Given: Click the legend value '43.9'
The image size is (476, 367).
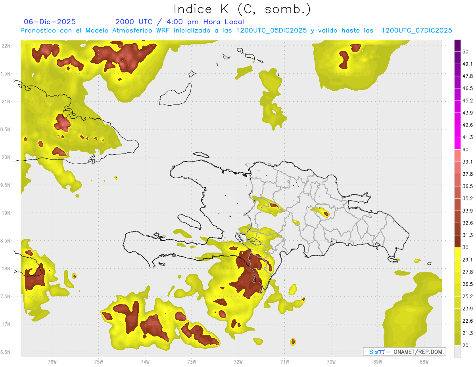Looking at the screenshot, I should [468, 113].
